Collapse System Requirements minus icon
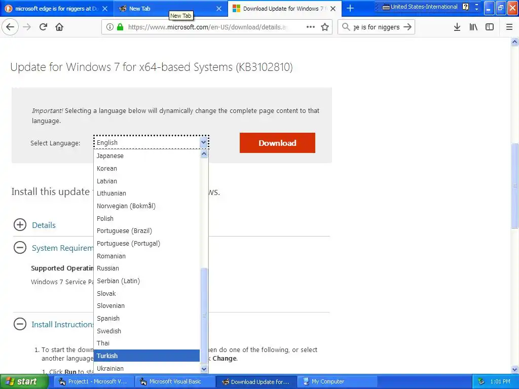 pos(20,247)
